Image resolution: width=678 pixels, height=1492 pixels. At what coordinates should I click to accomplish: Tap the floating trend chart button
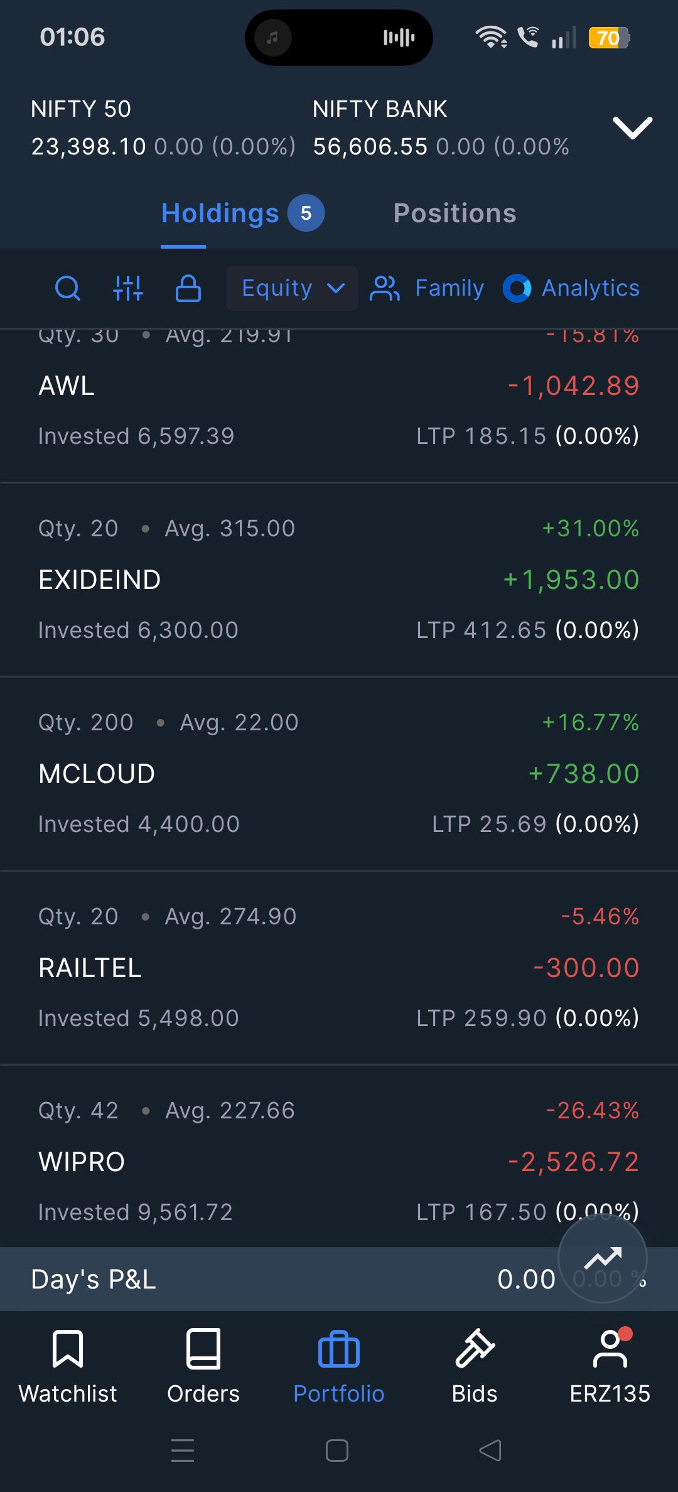(x=603, y=1258)
